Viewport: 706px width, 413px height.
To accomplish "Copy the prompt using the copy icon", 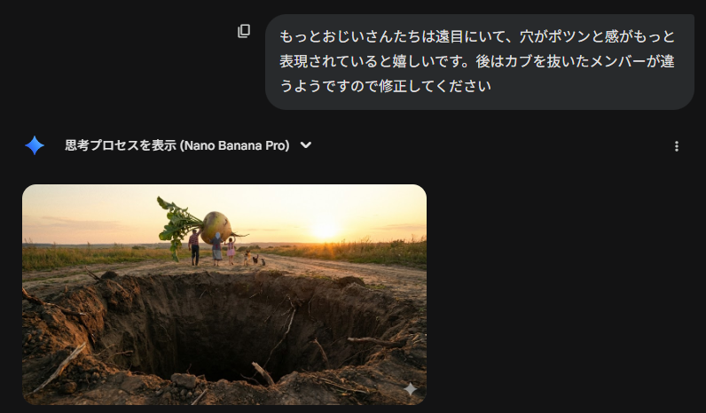I will click(244, 31).
